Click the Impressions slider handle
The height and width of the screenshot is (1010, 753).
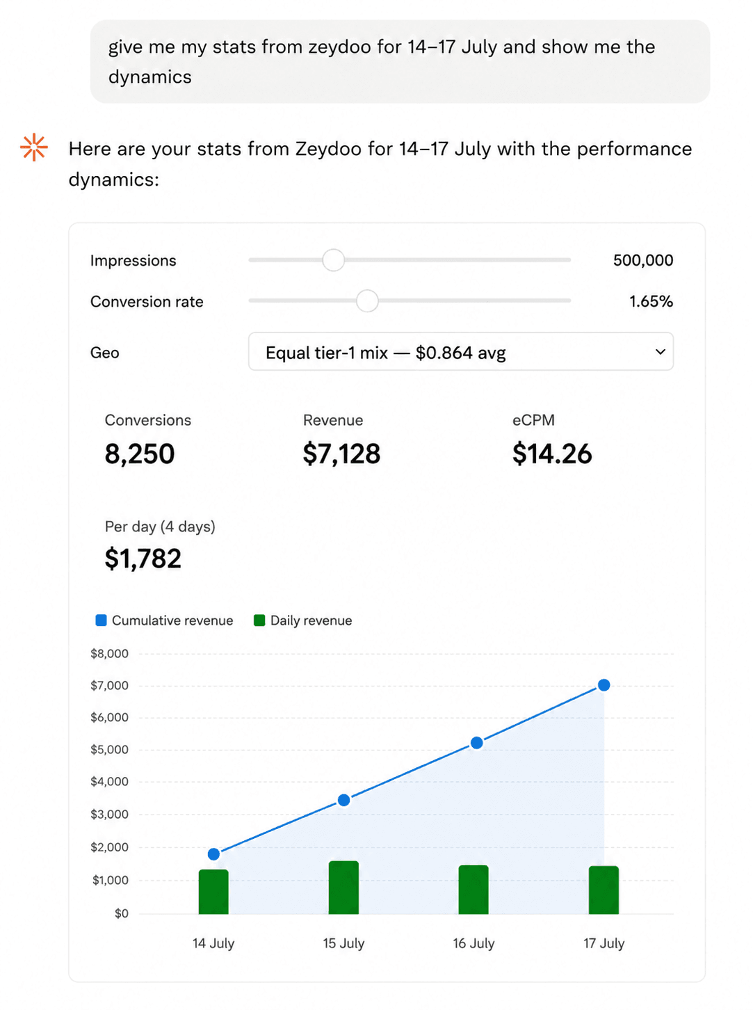334,260
